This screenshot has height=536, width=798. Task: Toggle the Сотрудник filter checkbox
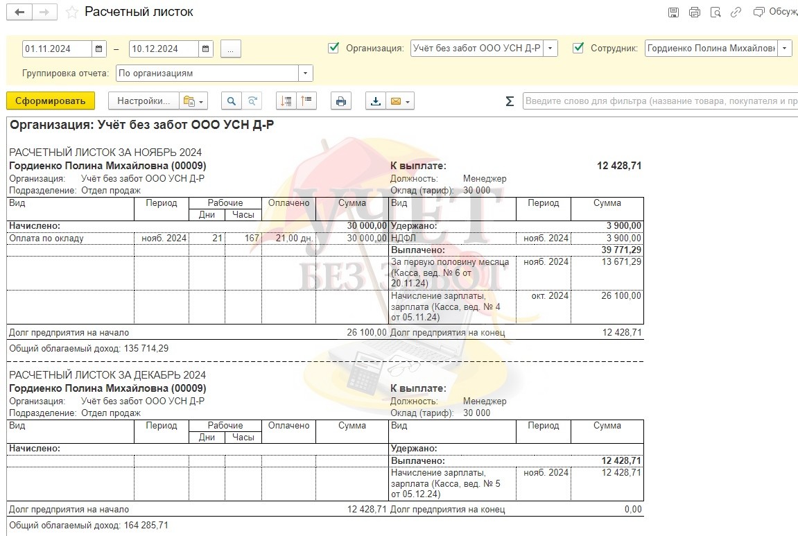coord(578,48)
